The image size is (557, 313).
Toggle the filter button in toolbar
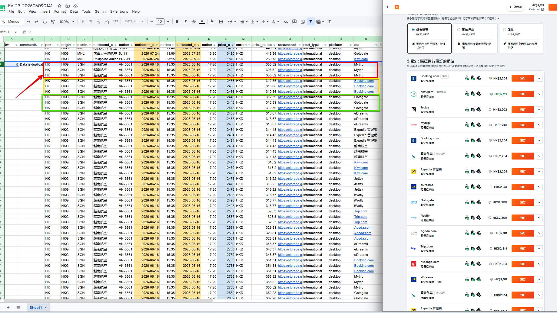pyautogui.click(x=311, y=21)
